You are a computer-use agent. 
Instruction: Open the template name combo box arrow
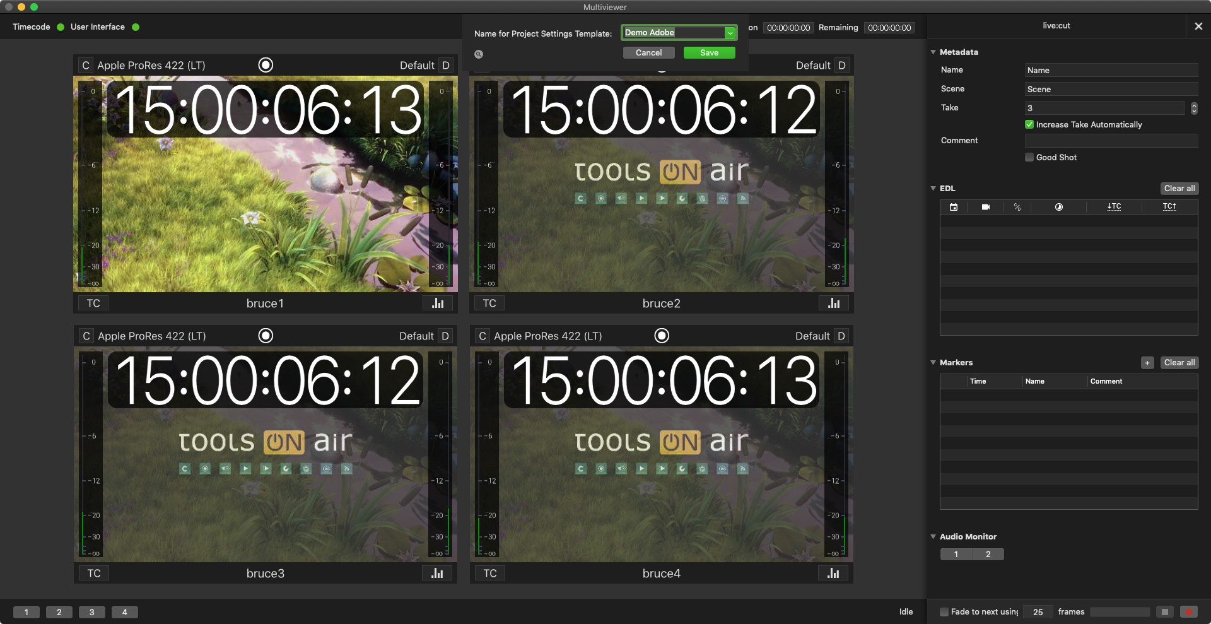[730, 33]
